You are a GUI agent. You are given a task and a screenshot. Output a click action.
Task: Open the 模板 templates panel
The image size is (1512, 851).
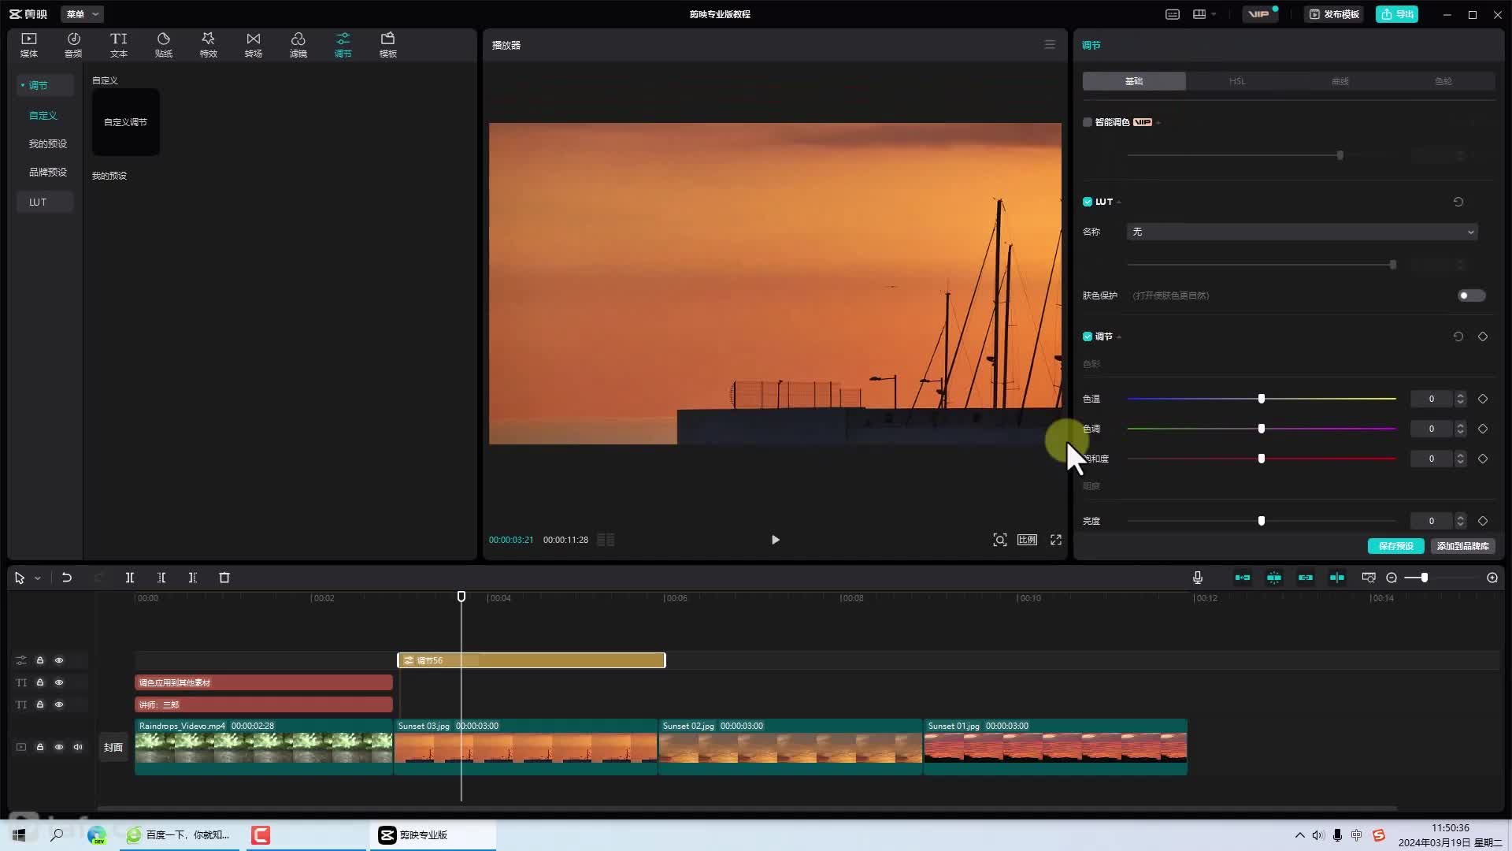coord(387,45)
